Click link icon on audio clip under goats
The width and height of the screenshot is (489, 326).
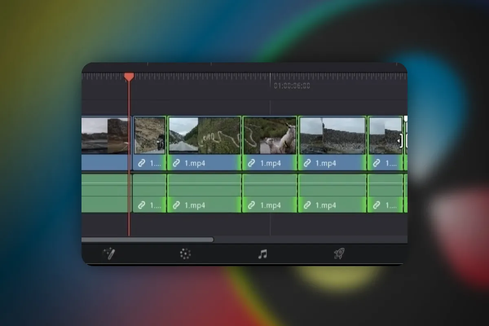point(252,205)
